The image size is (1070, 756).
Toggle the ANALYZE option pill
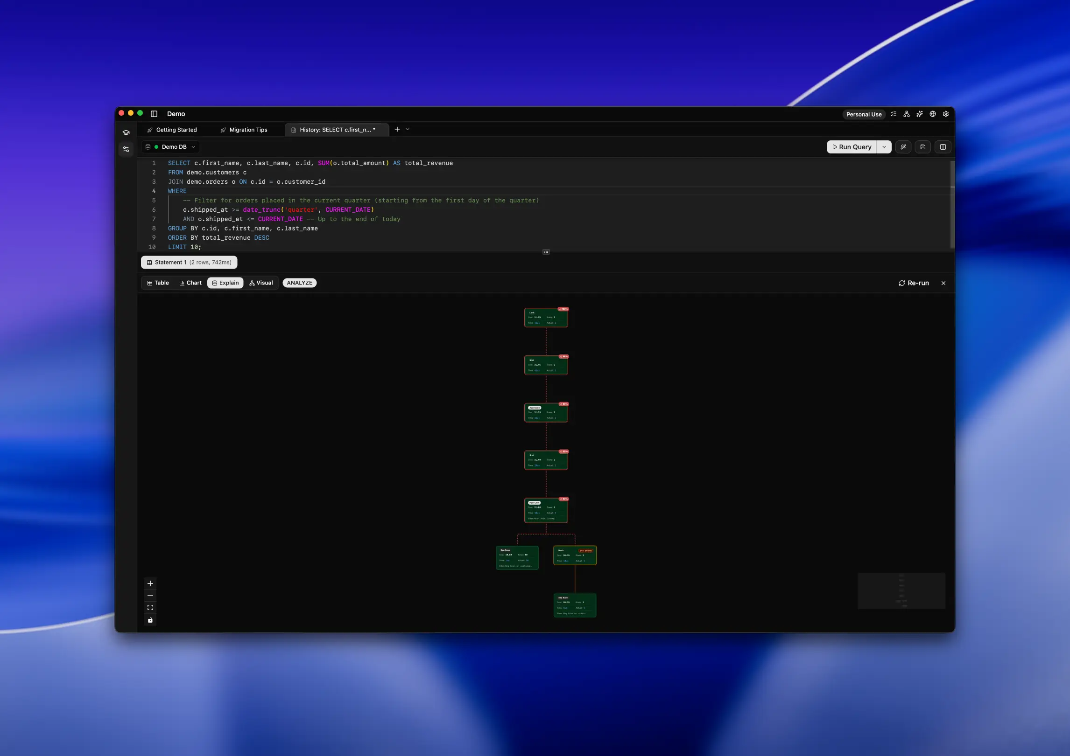[x=299, y=283]
